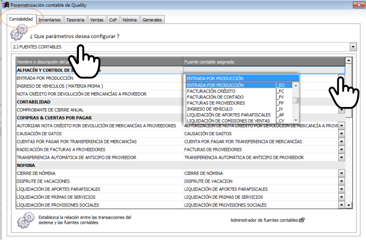Expand the dropdown for CIERRE DE NÓMINA row
Screen dimensions: 366x240
pyautogui.click(x=341, y=173)
